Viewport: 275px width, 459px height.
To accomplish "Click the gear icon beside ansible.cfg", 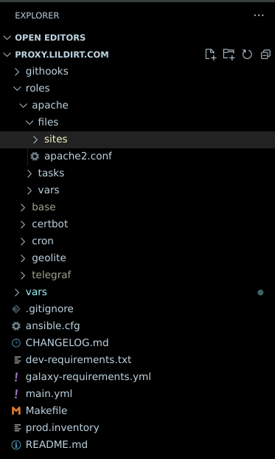I will [x=16, y=326].
